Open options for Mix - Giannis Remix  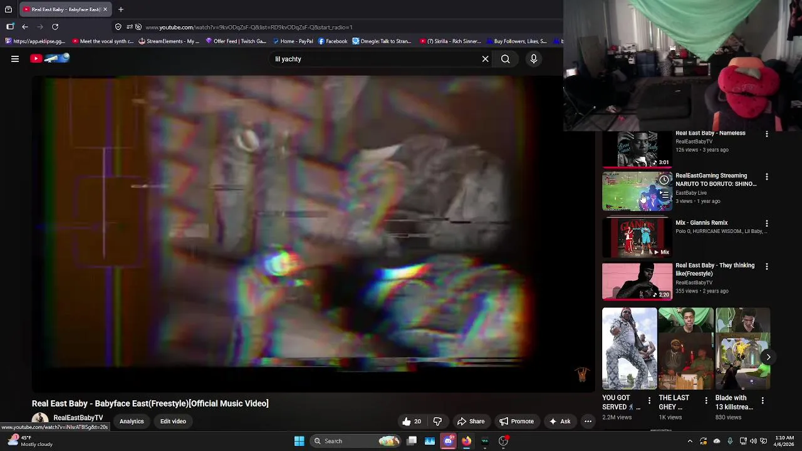point(767,224)
